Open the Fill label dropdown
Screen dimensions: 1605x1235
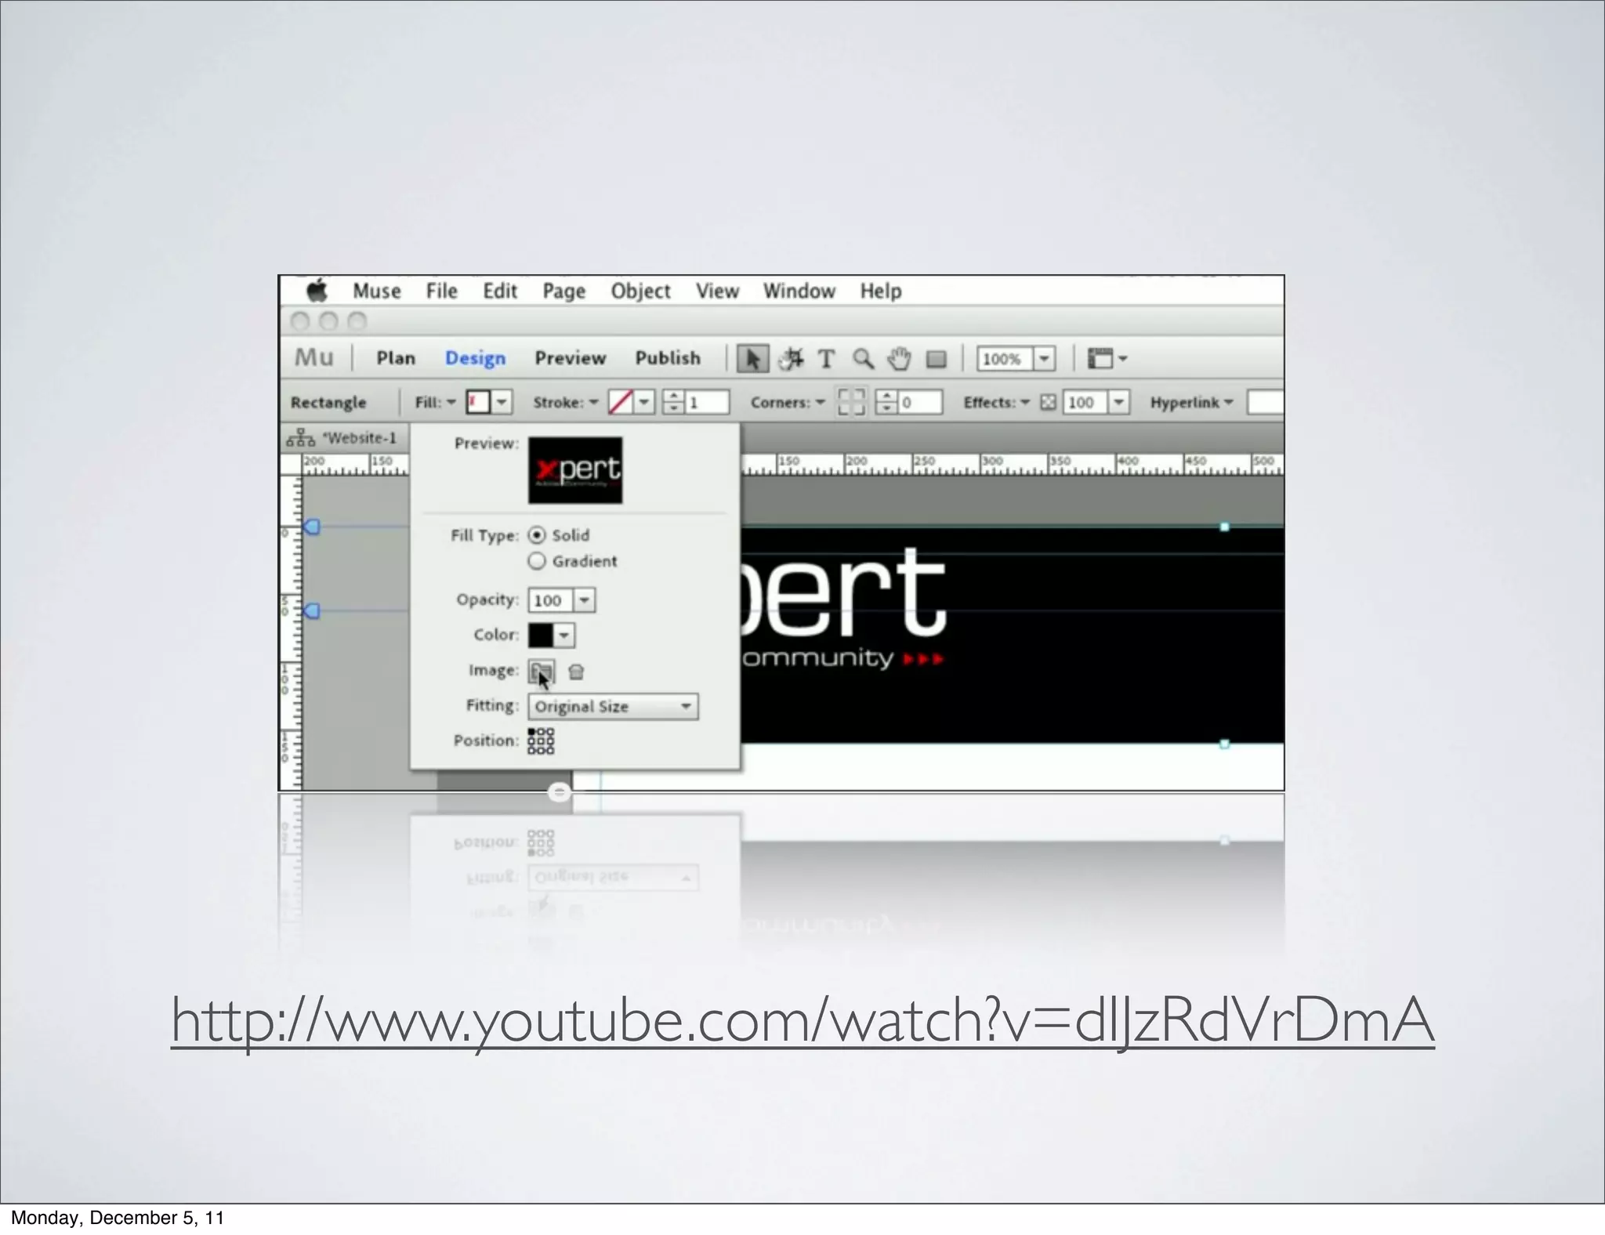435,402
